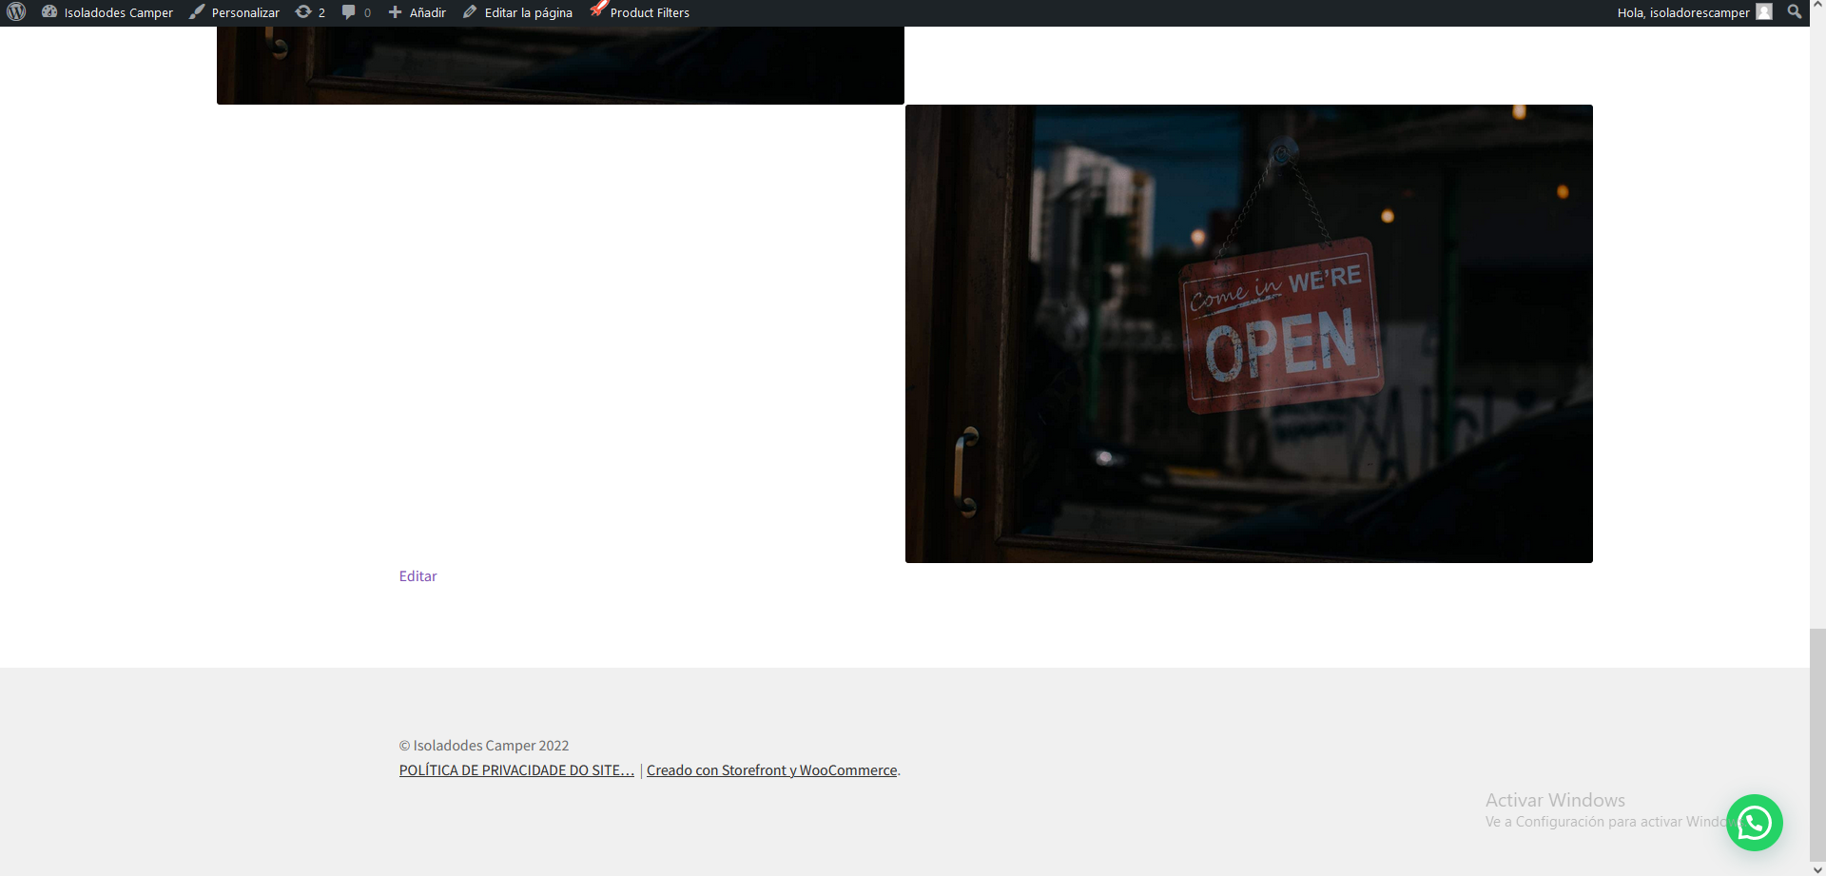This screenshot has height=876, width=1826.
Task: Click the scrollbar up arrow
Action: coord(1817,6)
